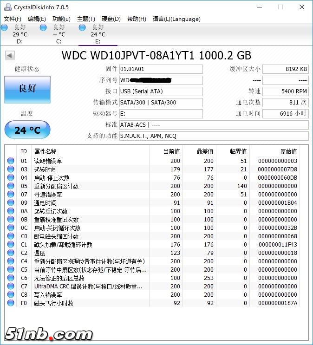Click the status dot for C7 UltraDMA CRC row
This screenshot has height=345, width=313.
[x=11, y=286]
